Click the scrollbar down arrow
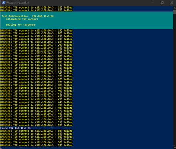The width and height of the screenshot is (176, 149). (175, 148)
